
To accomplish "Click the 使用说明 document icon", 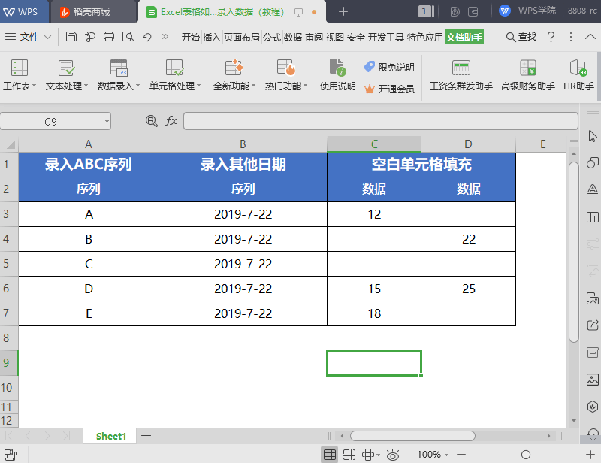I will click(x=337, y=68).
